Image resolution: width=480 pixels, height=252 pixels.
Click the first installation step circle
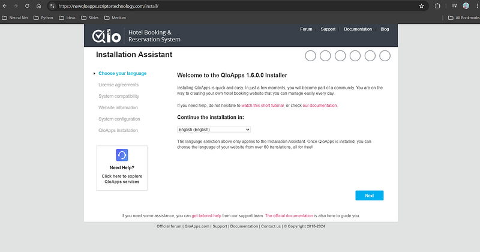pyautogui.click(x=310, y=56)
